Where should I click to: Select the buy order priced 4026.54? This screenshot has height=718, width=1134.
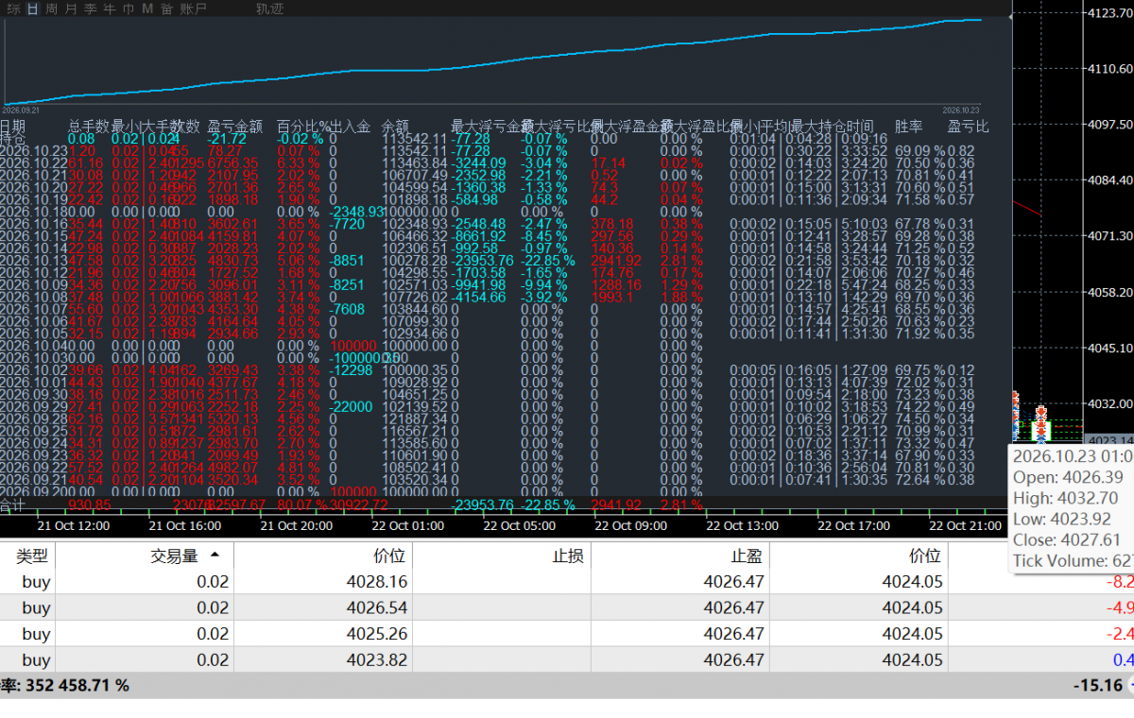pyautogui.click(x=567, y=607)
